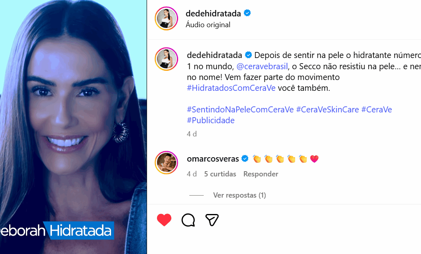Open the Áudio original link

coord(208,25)
